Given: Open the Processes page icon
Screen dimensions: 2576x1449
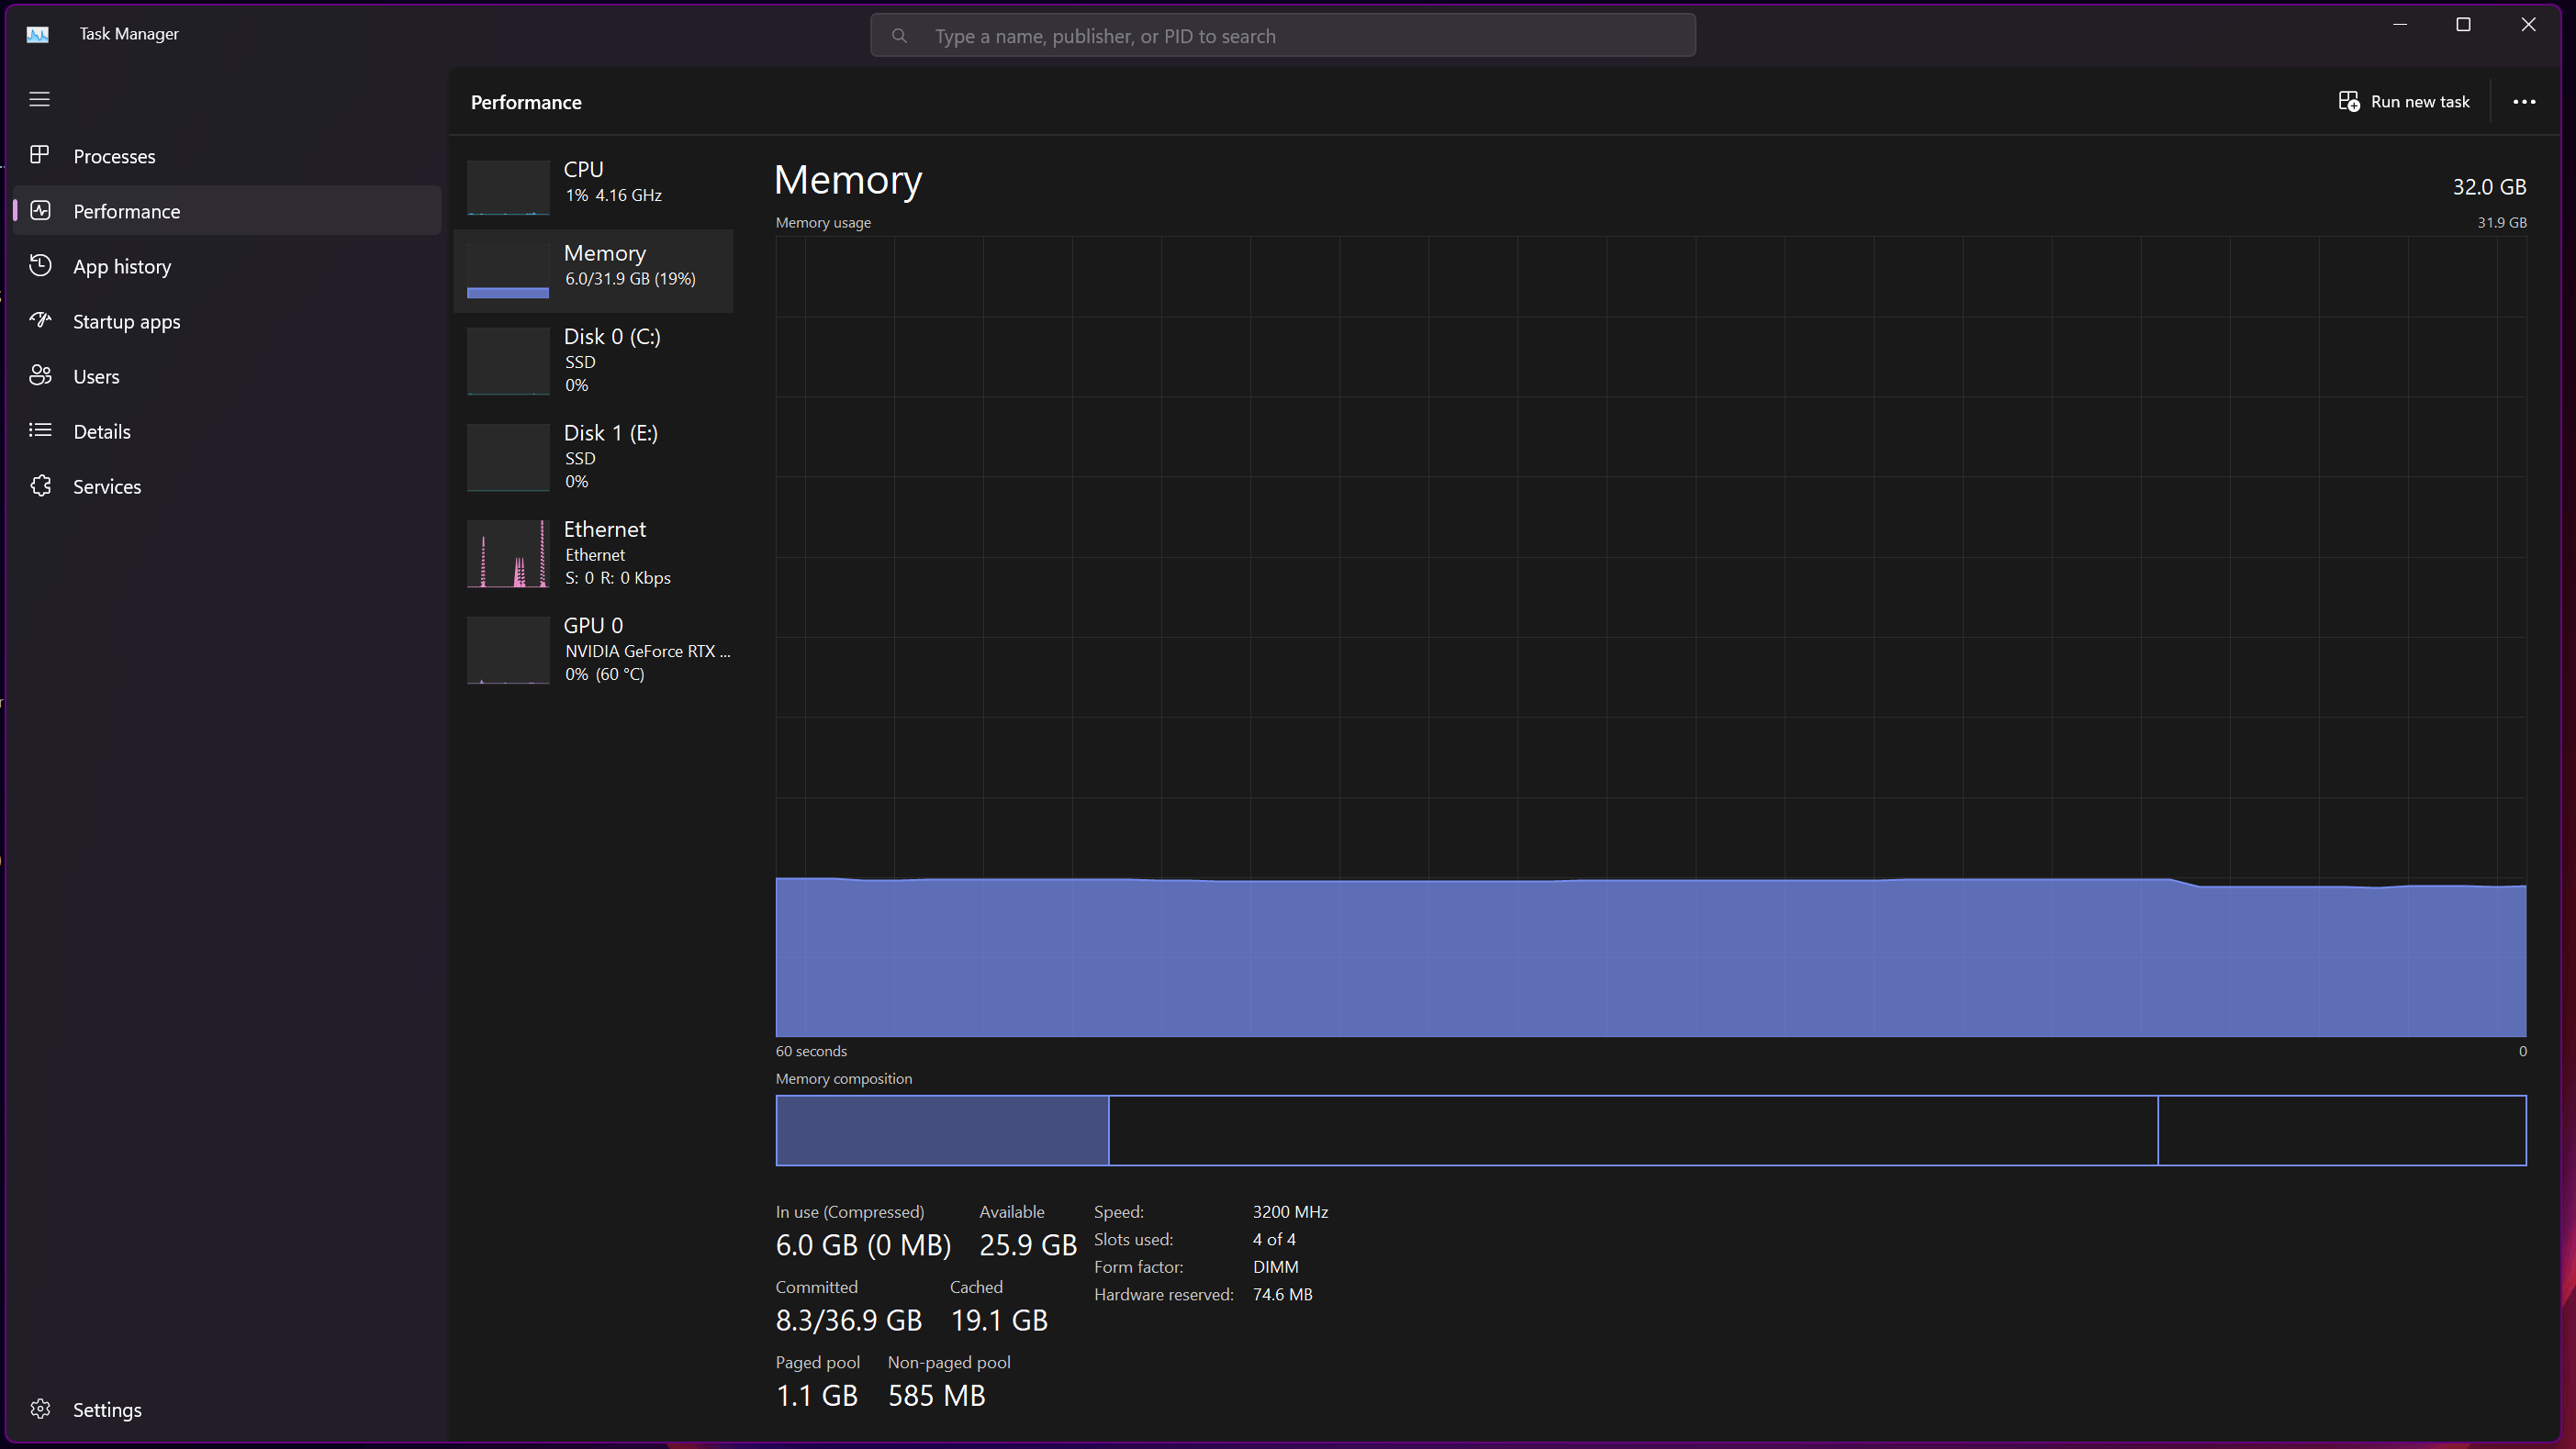Looking at the screenshot, I should (40, 155).
